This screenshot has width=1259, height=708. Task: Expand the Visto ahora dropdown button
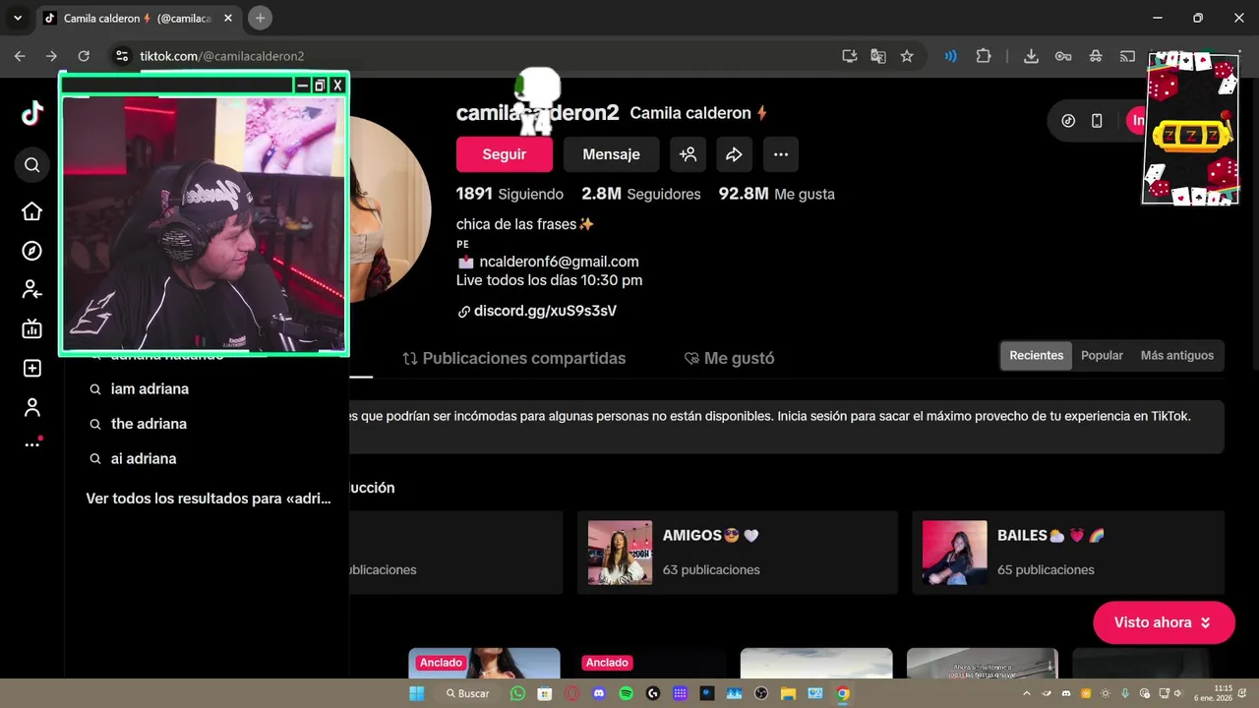1164,622
